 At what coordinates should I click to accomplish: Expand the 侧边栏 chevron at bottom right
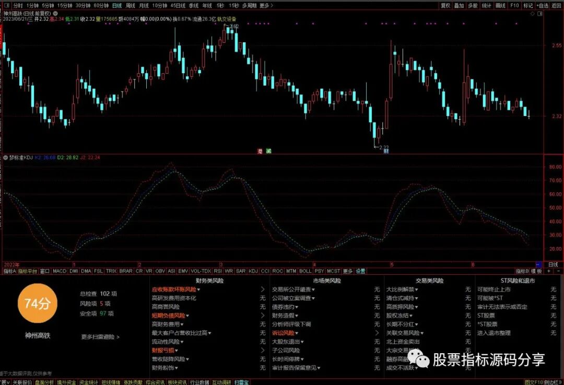point(560,382)
